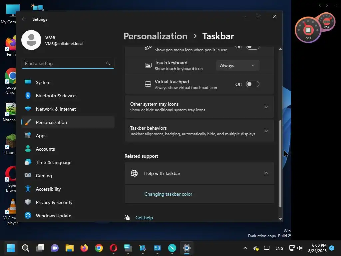The width and height of the screenshot is (341, 256).
Task: Click the ENG language indicator
Action: point(279,248)
